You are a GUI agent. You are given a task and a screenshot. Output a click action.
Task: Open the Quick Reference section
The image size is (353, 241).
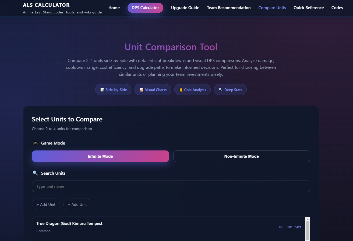coord(309,8)
